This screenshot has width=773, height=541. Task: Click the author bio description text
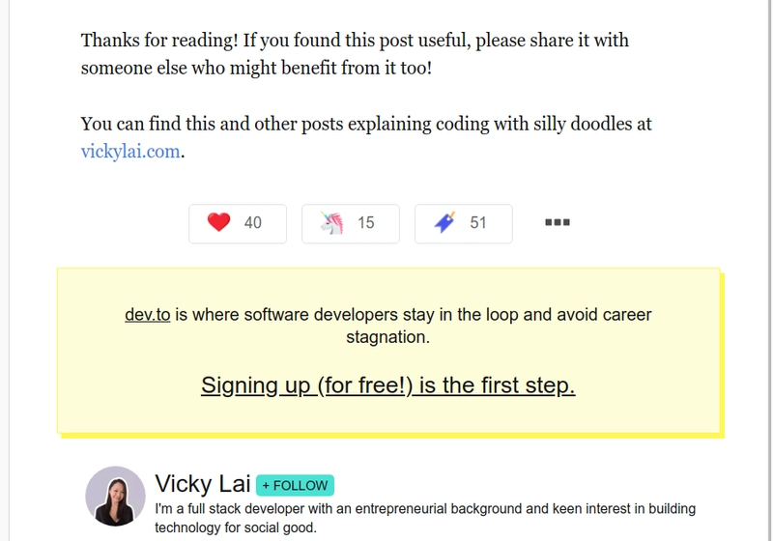click(425, 518)
